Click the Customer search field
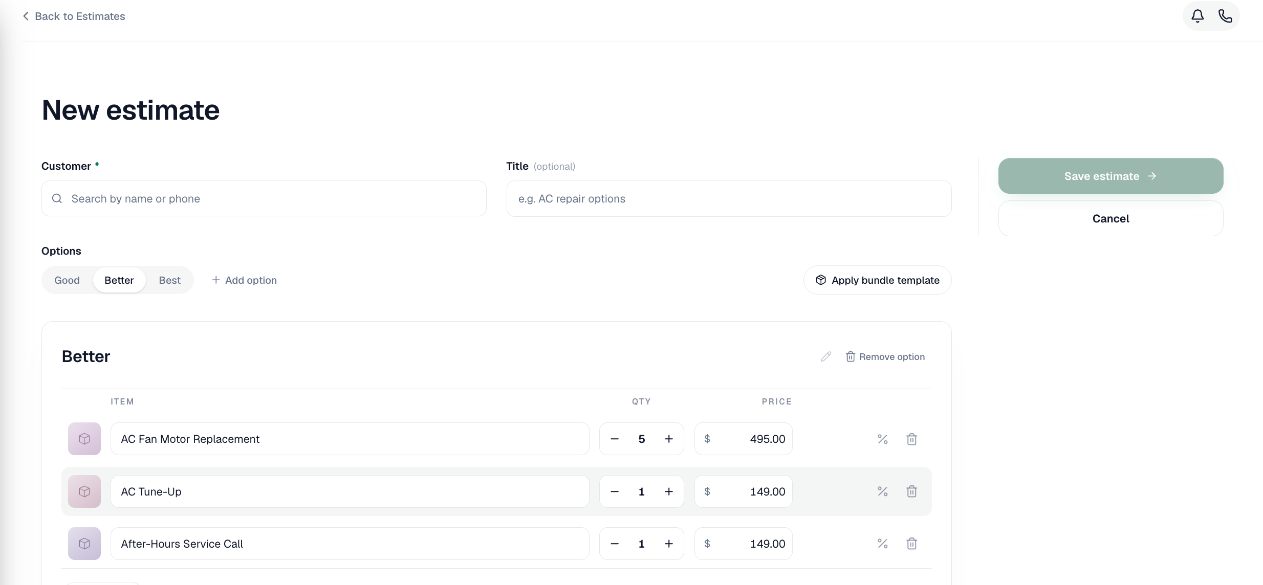Image resolution: width=1263 pixels, height=585 pixels. [264, 198]
